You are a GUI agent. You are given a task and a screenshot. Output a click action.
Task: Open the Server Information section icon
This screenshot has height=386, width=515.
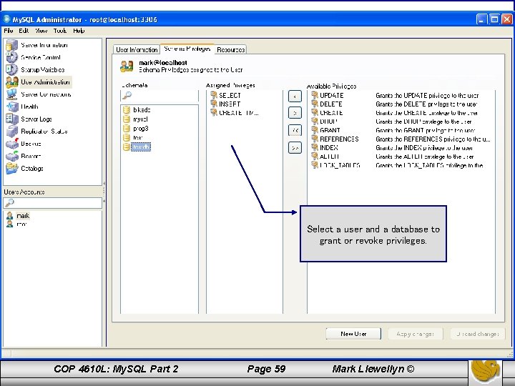(12, 45)
